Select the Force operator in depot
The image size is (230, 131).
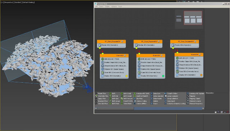(x=154, y=103)
